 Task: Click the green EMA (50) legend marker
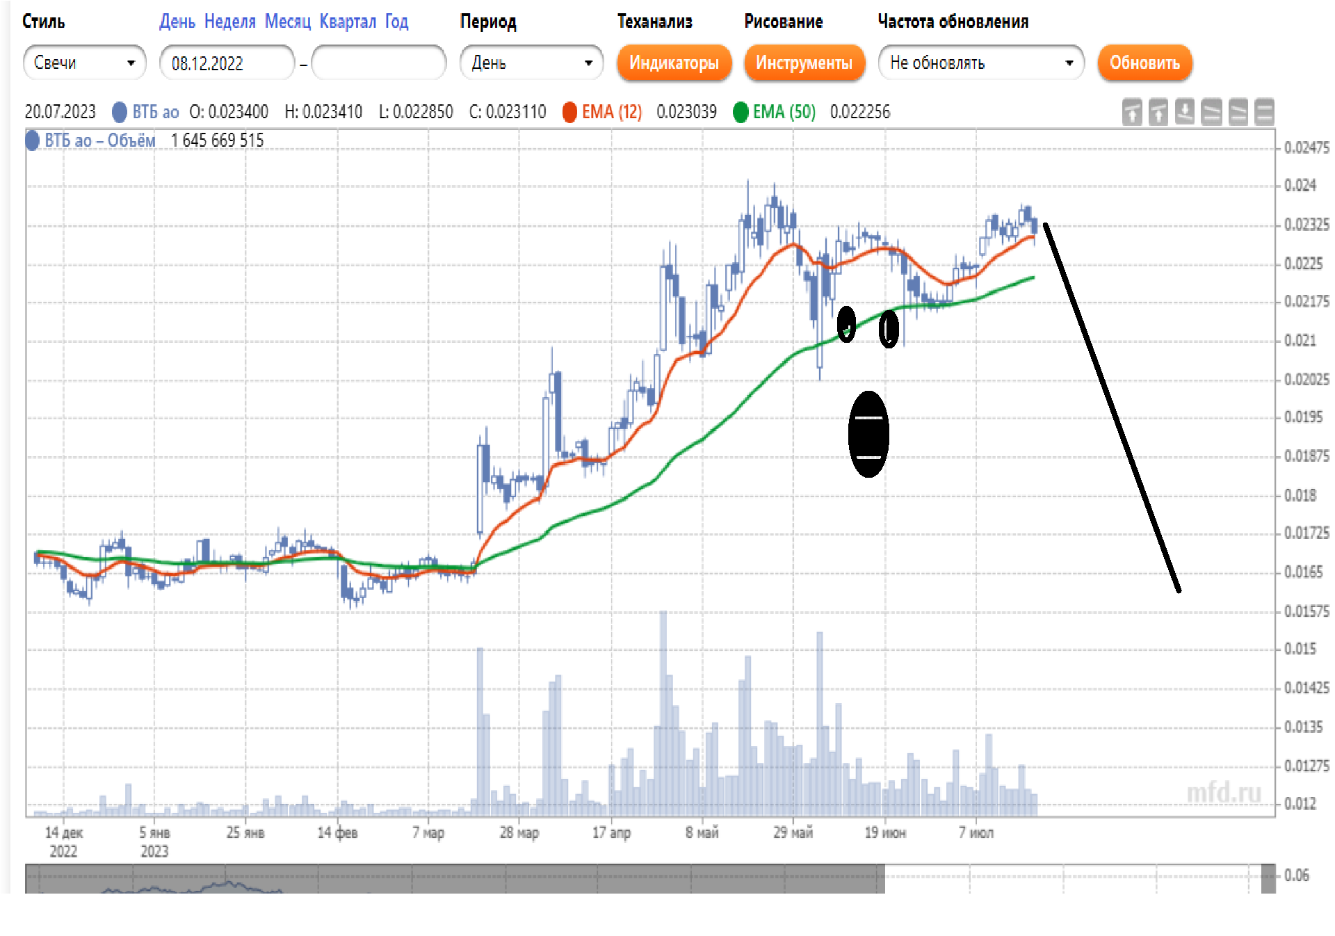point(741,112)
